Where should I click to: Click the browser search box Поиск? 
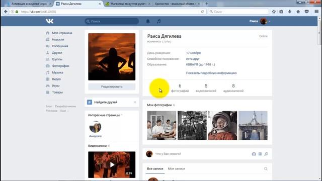(x=238, y=12)
